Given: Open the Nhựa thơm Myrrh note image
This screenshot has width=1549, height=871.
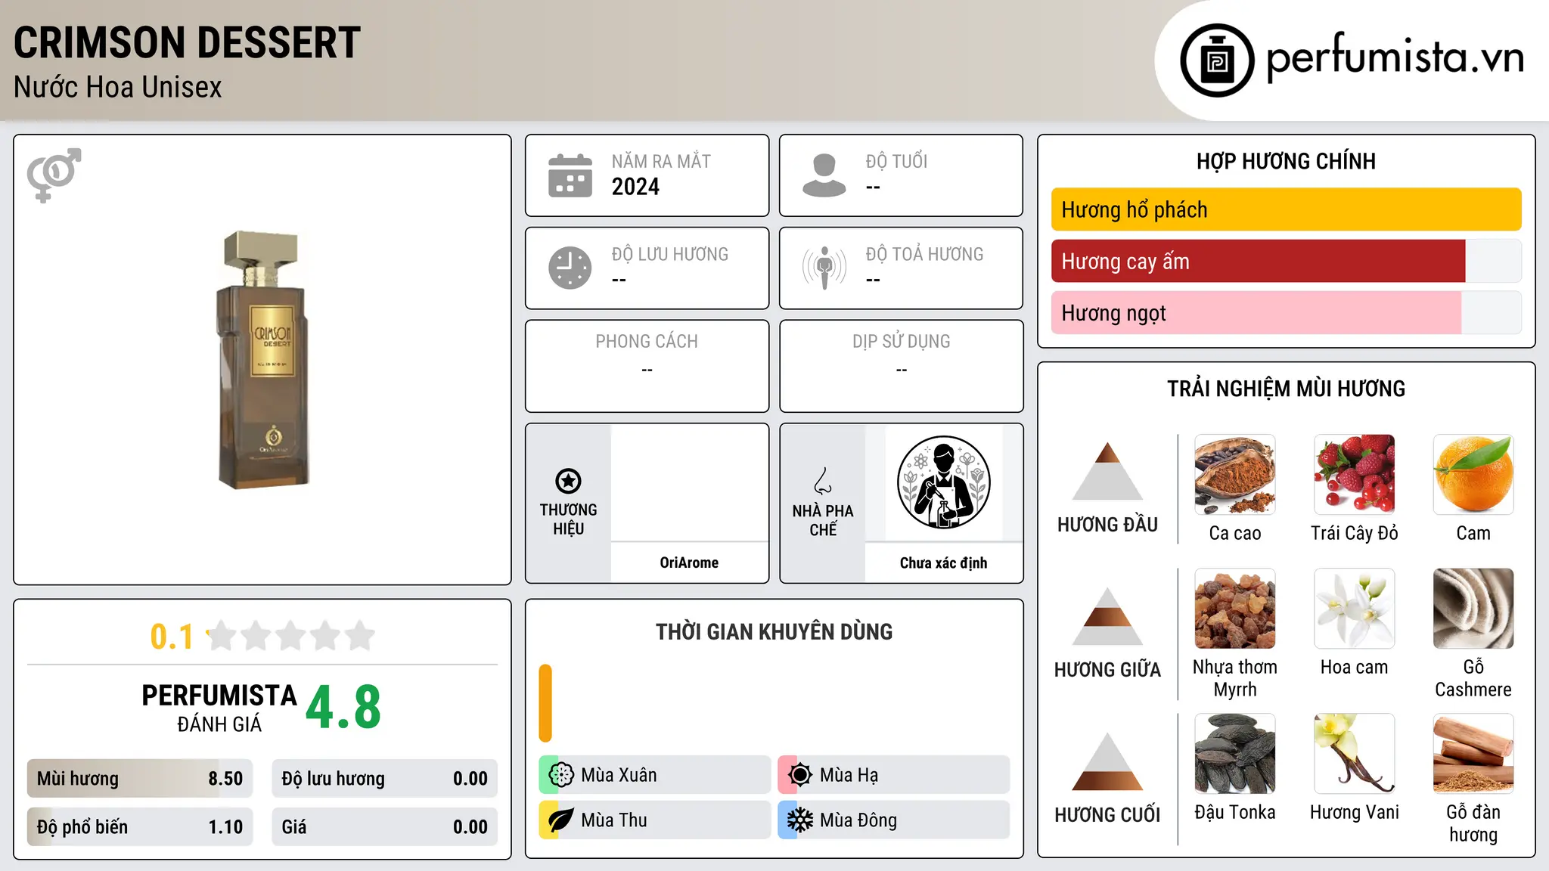Looking at the screenshot, I should [1234, 608].
